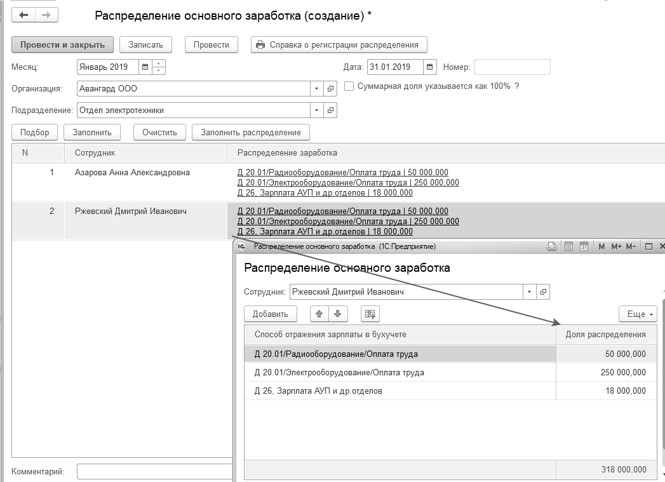Click Способ отражения зарплаты в бухучете header

point(400,335)
